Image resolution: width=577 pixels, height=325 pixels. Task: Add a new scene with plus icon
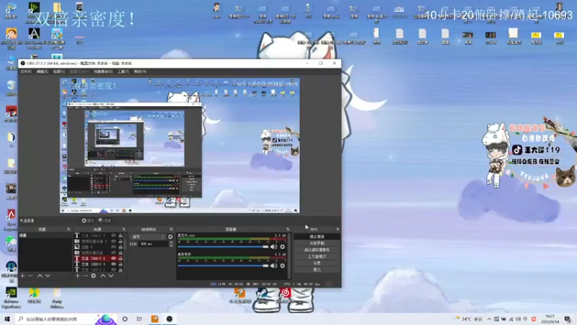22,276
